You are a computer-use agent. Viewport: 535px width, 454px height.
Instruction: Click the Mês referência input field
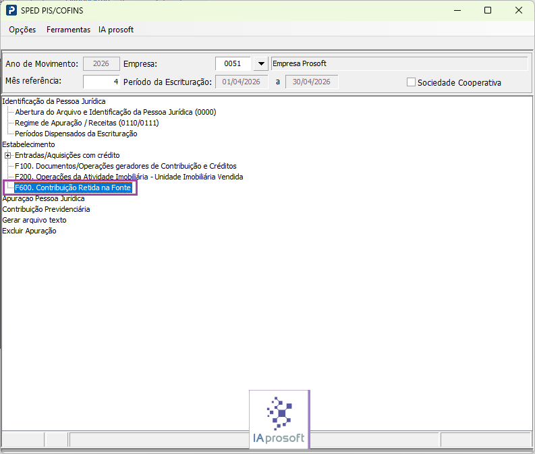pyautogui.click(x=101, y=82)
